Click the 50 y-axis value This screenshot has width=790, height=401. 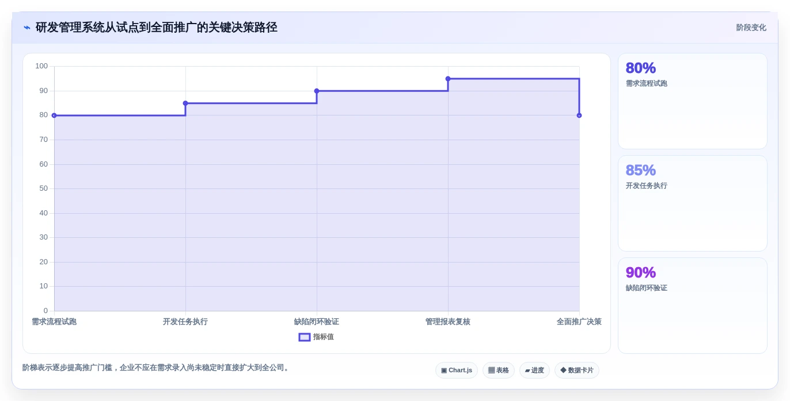(x=44, y=188)
